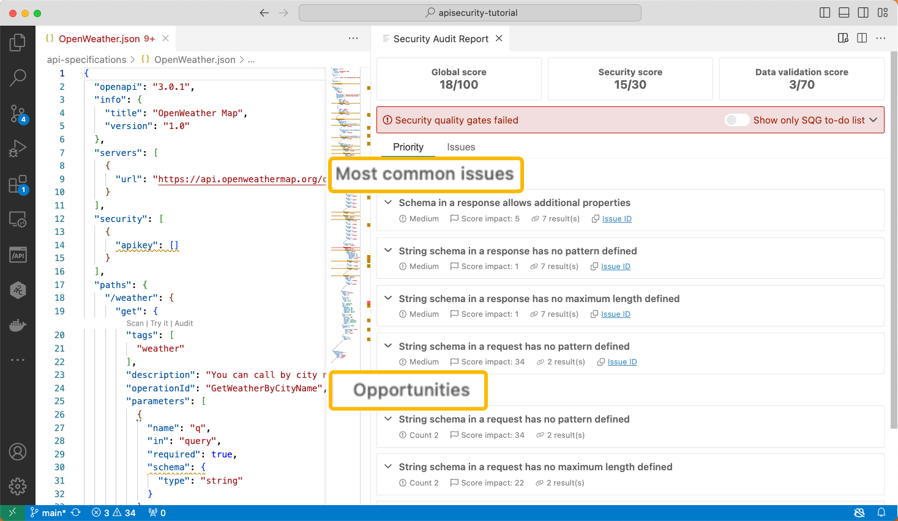The width and height of the screenshot is (898, 521).
Task: Show additional views via ellipsis in activity bar
Action: (18, 360)
